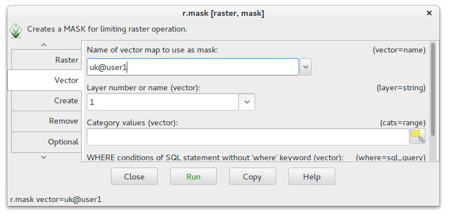
Task: Close the r.mask dialog window
Action: click(429, 13)
